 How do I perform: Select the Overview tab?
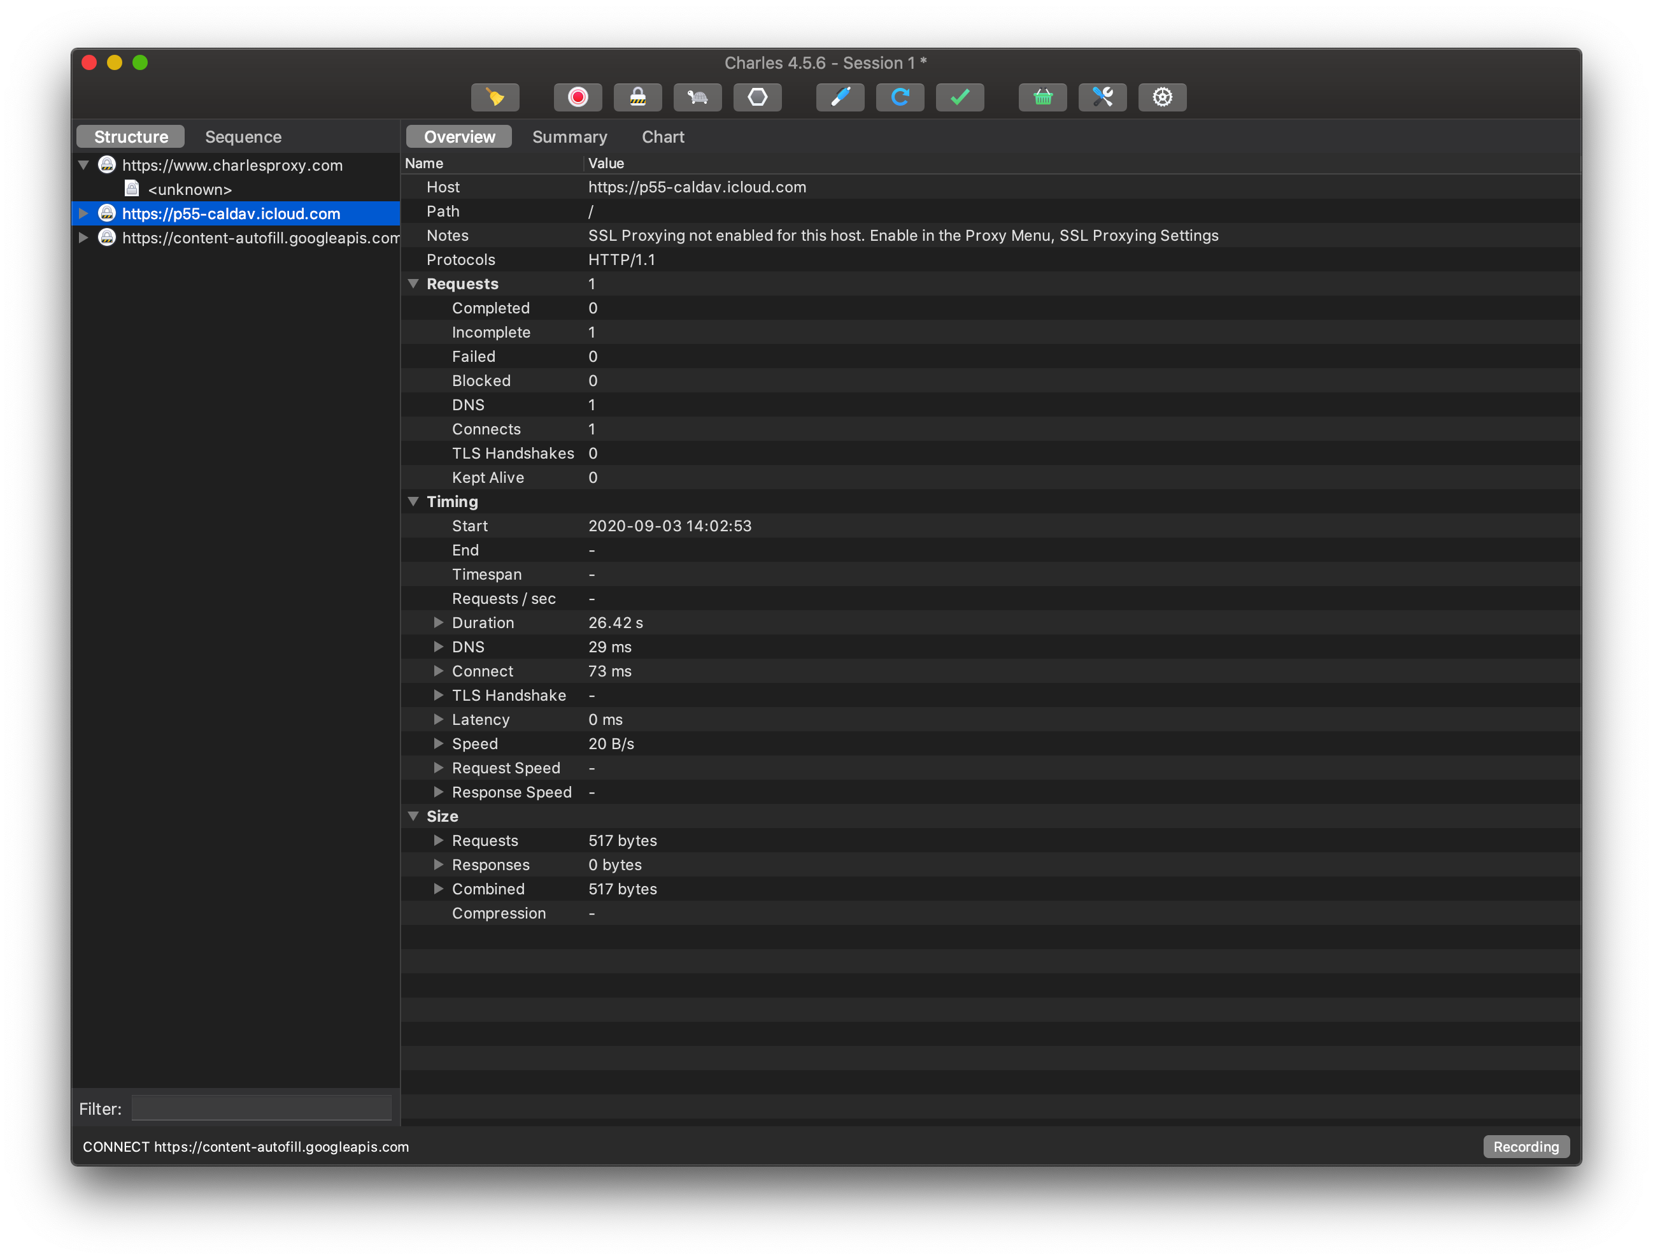460,136
